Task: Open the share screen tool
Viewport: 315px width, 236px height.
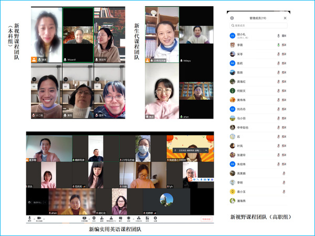Action: (84, 218)
